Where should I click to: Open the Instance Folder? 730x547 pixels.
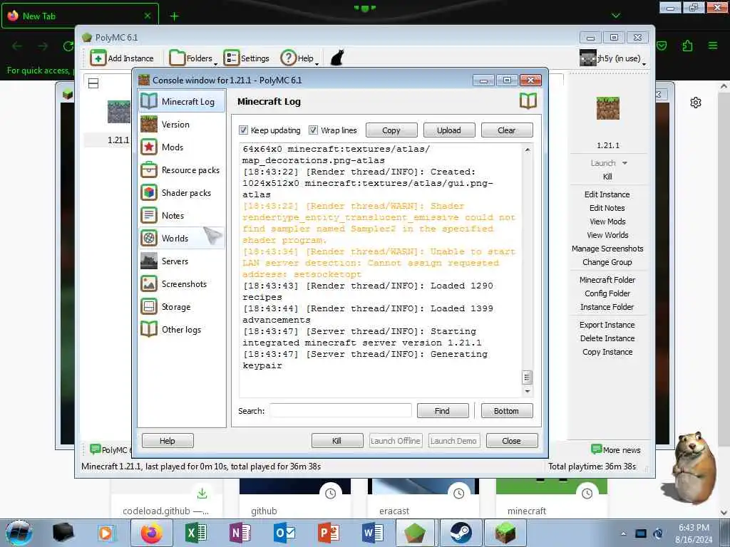tap(607, 306)
